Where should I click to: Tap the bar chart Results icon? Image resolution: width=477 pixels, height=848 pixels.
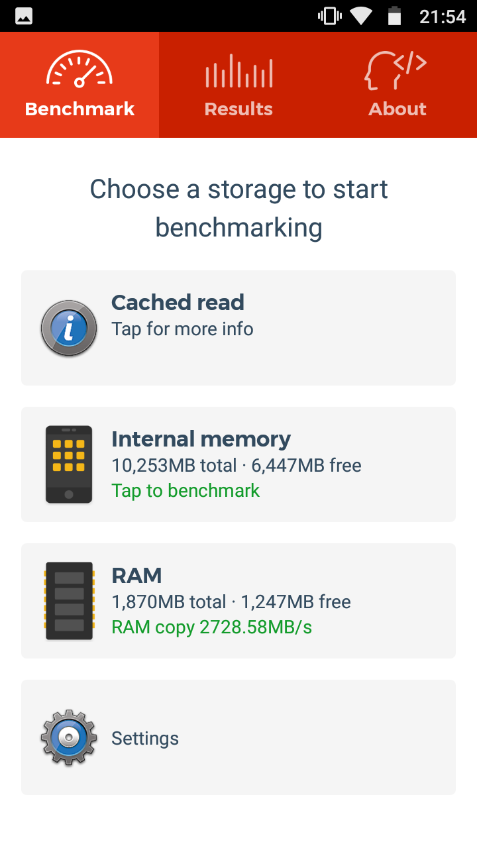[238, 70]
